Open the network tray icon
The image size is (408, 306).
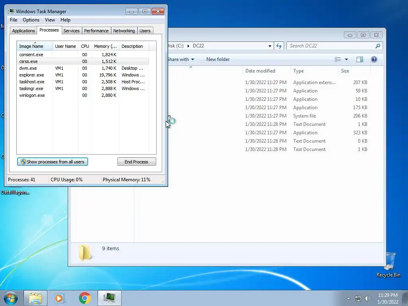[358, 298]
